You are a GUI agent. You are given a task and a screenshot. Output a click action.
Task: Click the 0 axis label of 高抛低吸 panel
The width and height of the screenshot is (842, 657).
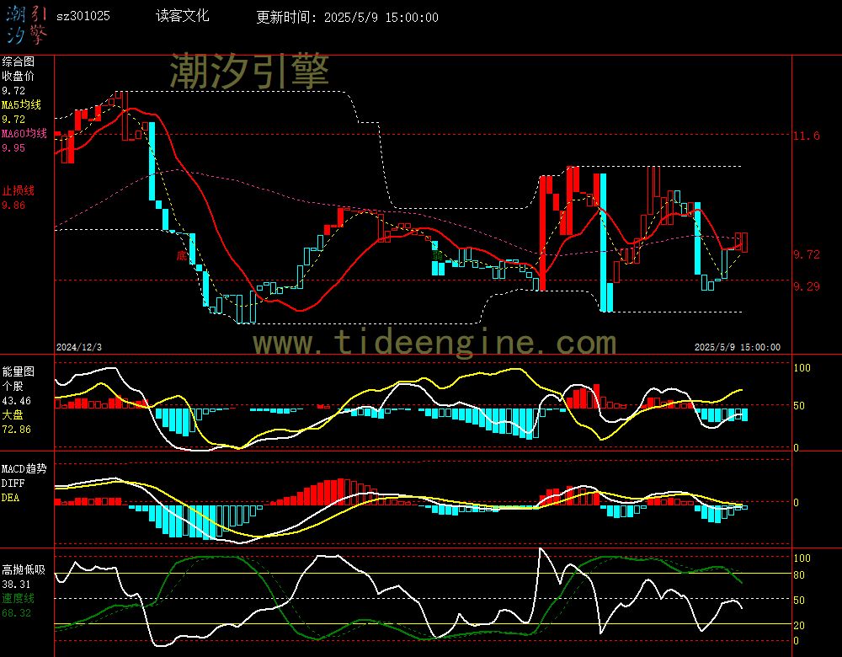pos(797,641)
